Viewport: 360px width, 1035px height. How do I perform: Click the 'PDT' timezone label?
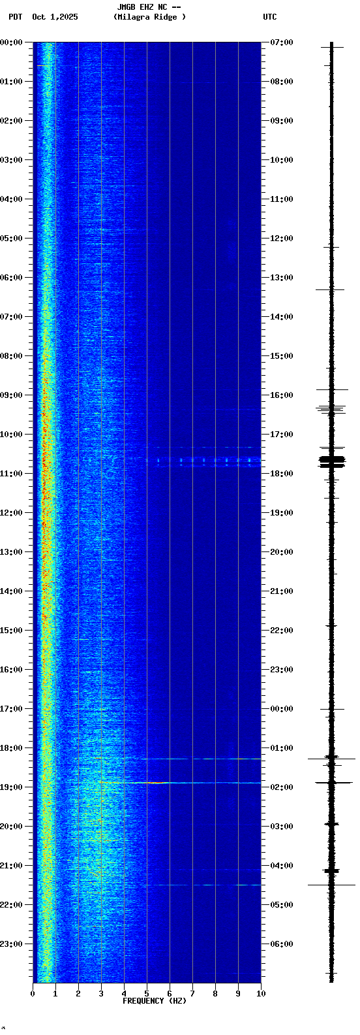(15, 17)
